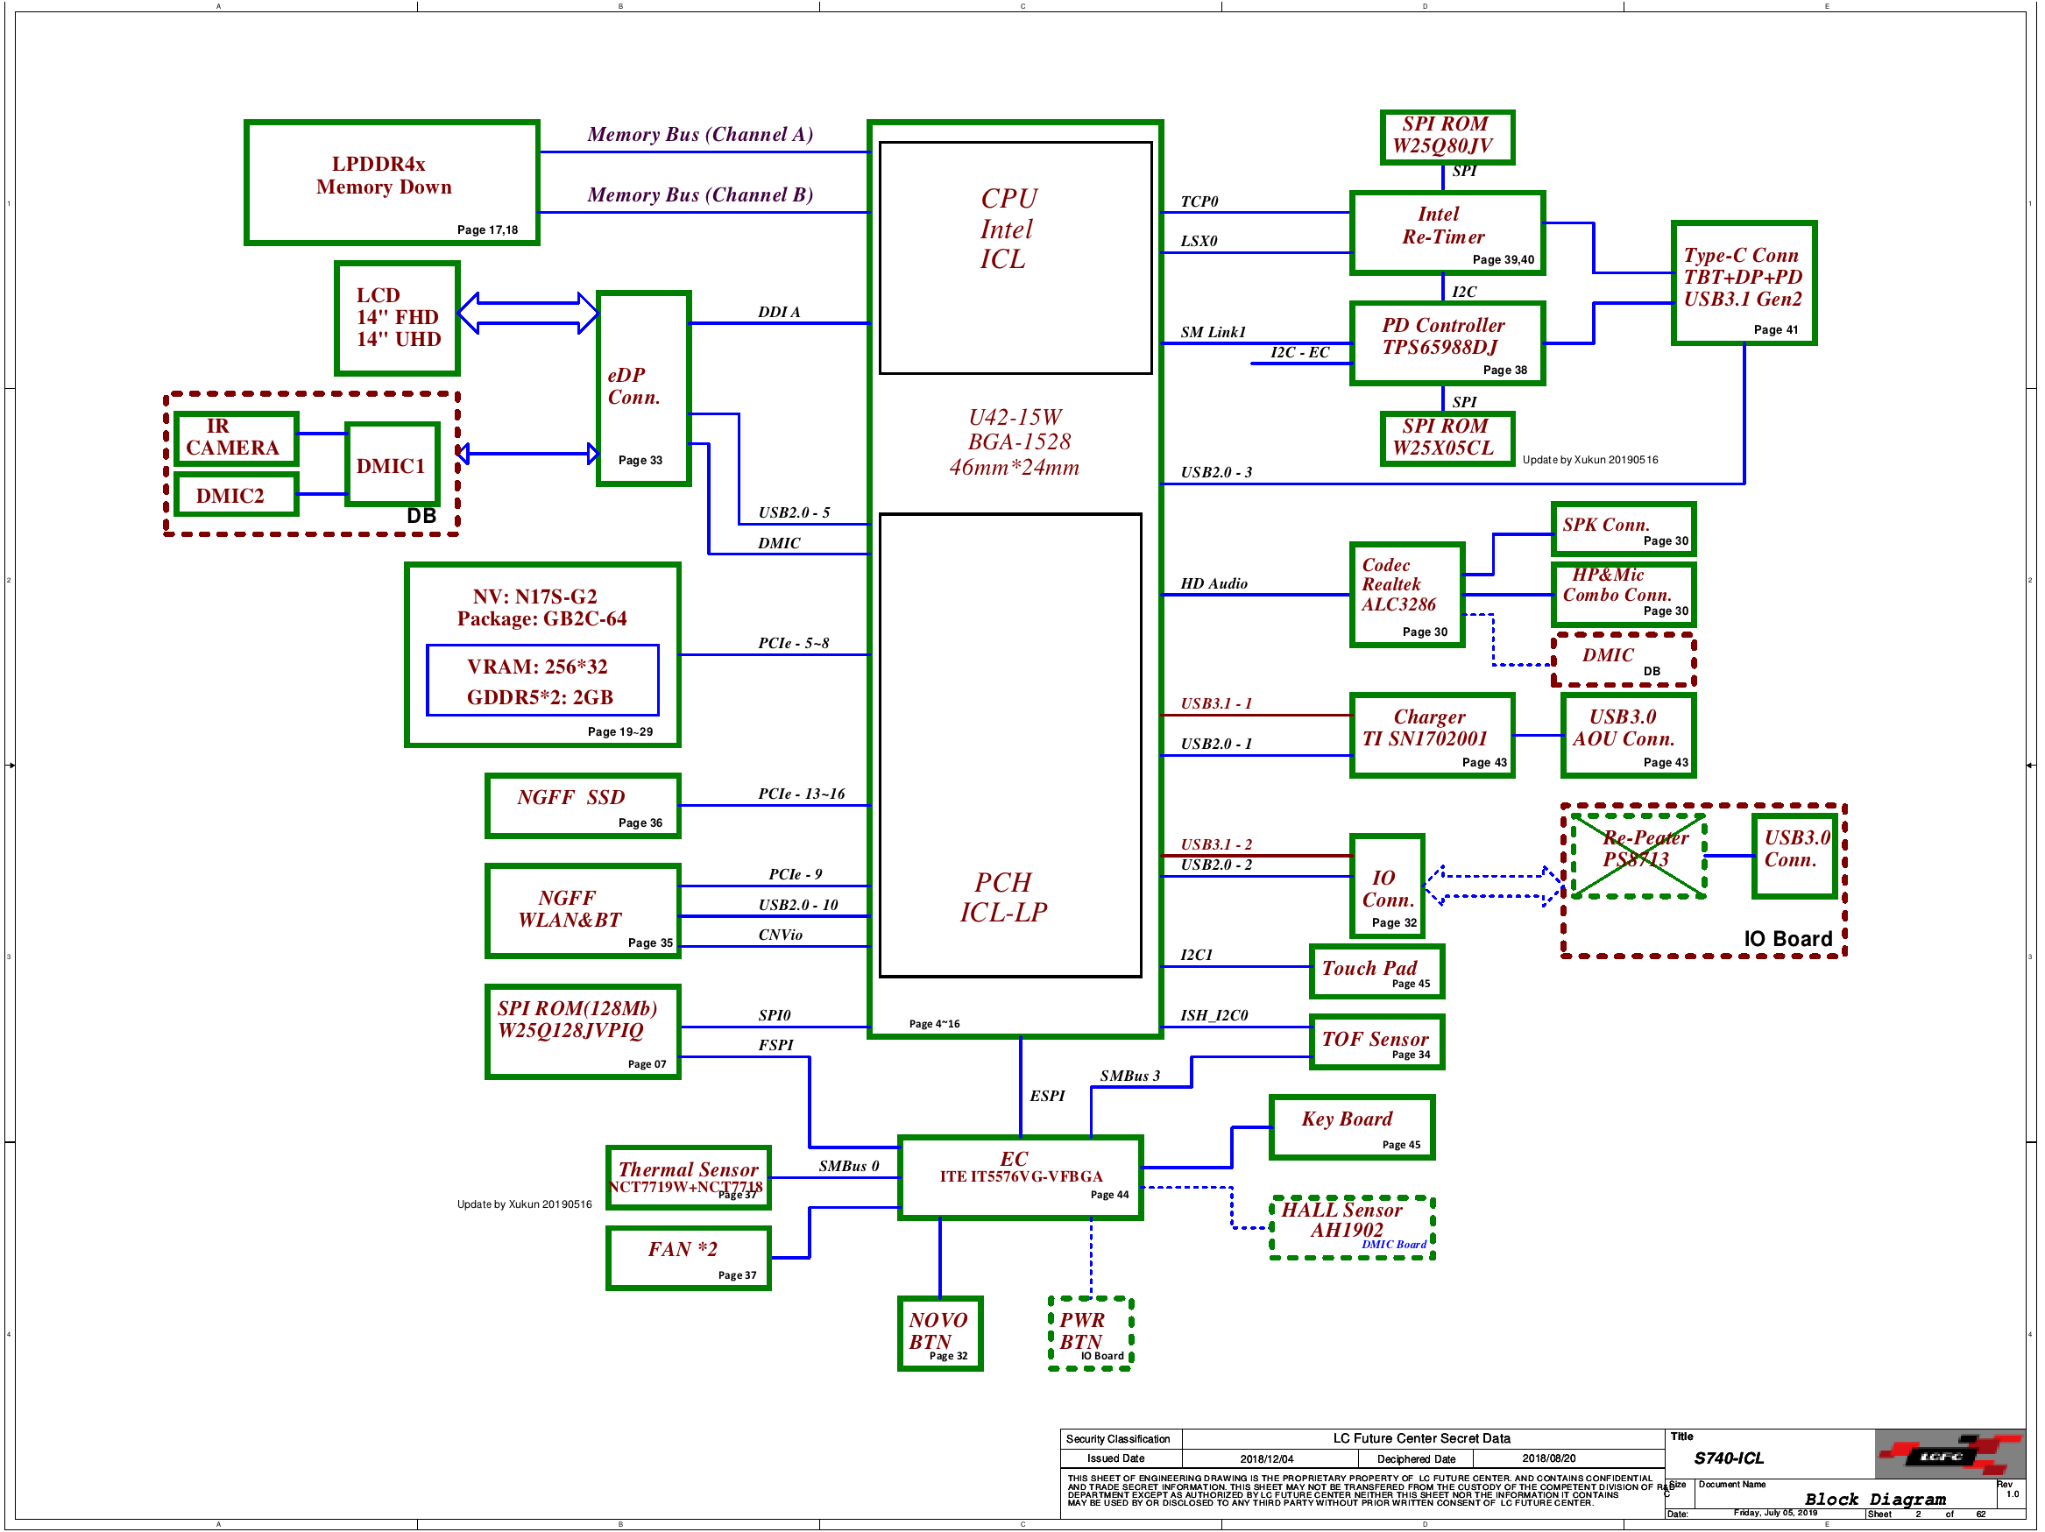
Task: Click the crossed-out Re-Peater PS8713 block
Action: coord(1638,856)
